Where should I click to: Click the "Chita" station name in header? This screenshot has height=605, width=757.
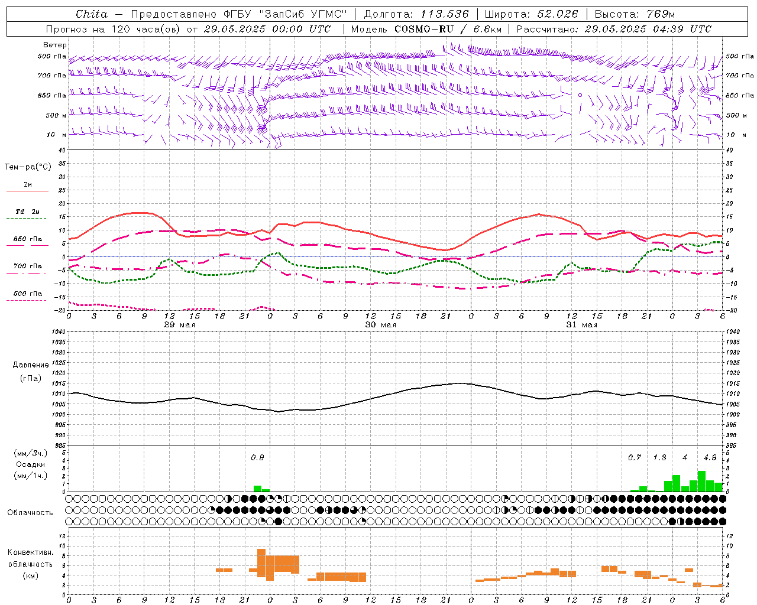[x=92, y=14]
